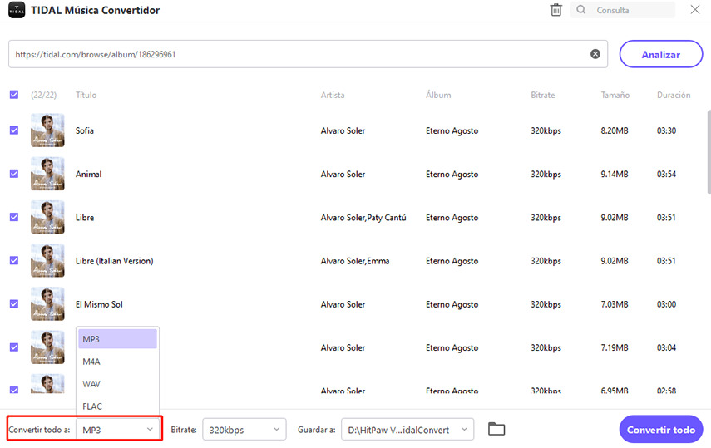
Task: Click the Sofia album thumbnail
Action: [x=47, y=130]
